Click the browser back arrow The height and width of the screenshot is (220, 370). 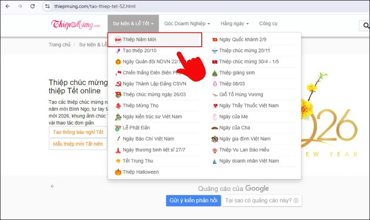click(x=7, y=6)
